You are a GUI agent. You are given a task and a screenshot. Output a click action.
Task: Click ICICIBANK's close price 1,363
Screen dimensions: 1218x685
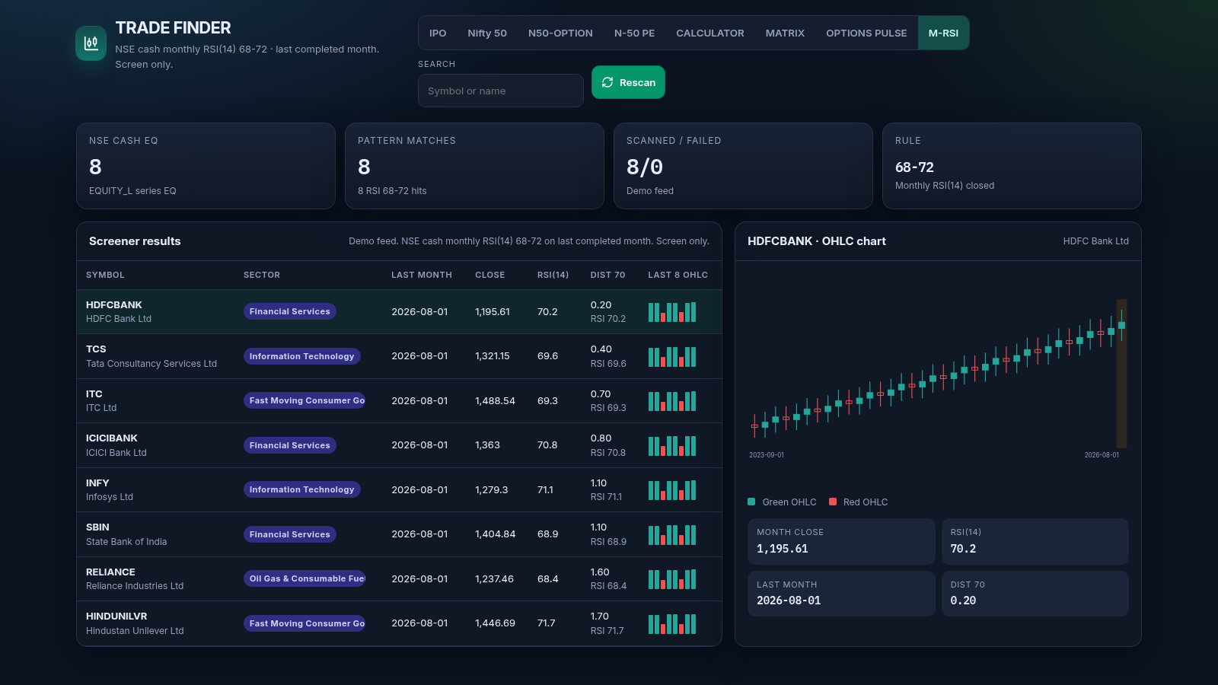tap(487, 445)
